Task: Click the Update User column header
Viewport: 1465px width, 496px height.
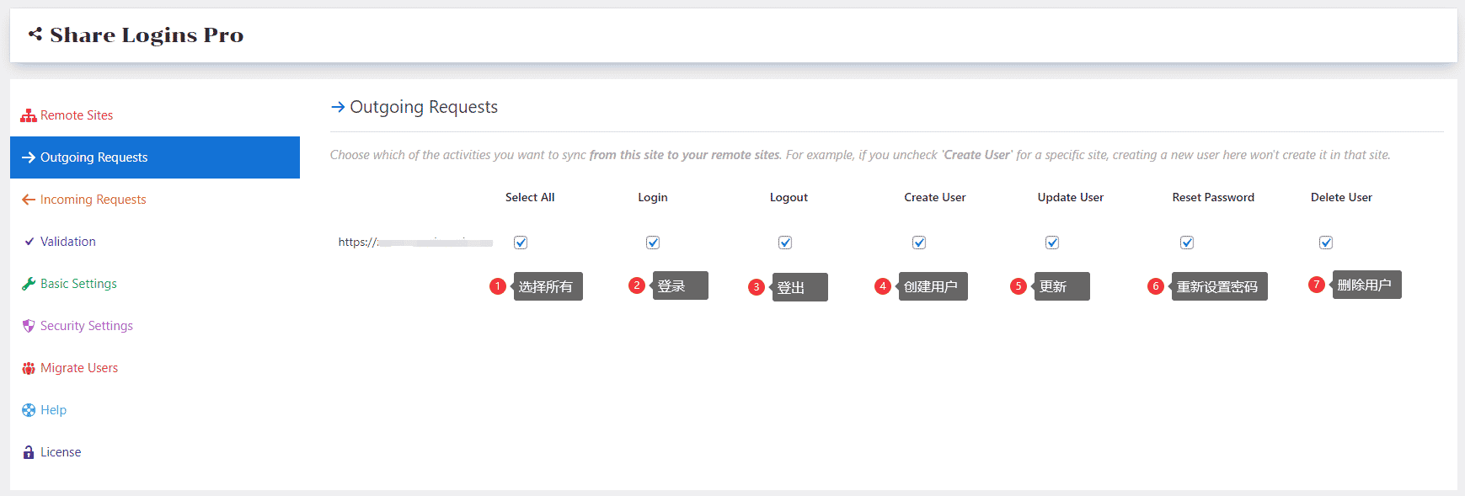Action: (x=1071, y=197)
